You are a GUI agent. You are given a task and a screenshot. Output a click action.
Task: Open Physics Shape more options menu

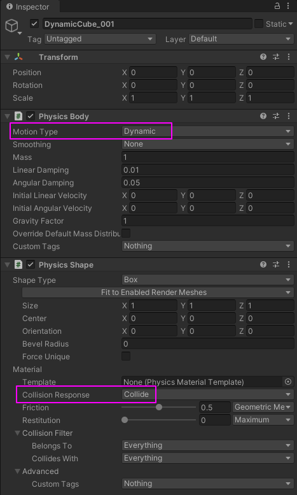tap(289, 264)
